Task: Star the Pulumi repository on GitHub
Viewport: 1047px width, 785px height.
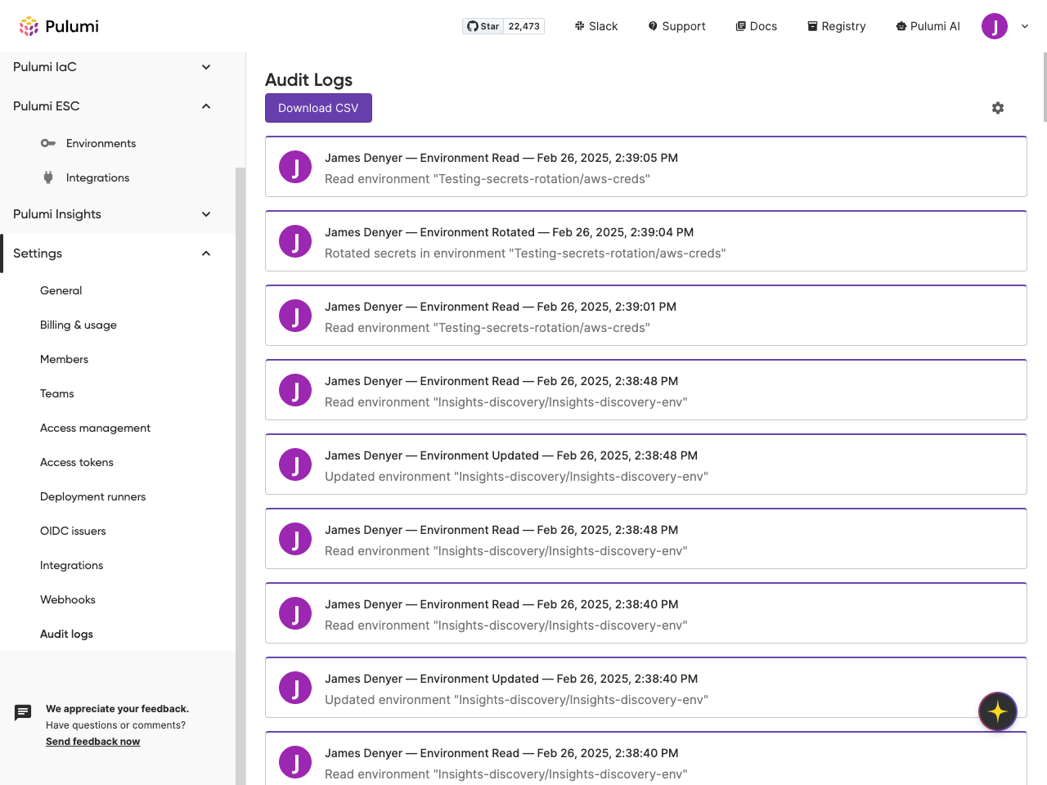Action: click(483, 25)
